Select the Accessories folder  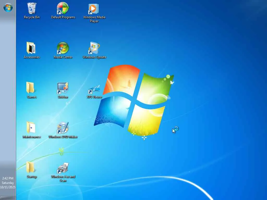[x=32, y=50]
